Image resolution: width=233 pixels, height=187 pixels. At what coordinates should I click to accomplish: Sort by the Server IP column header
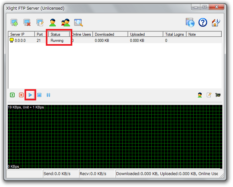click(x=21, y=34)
